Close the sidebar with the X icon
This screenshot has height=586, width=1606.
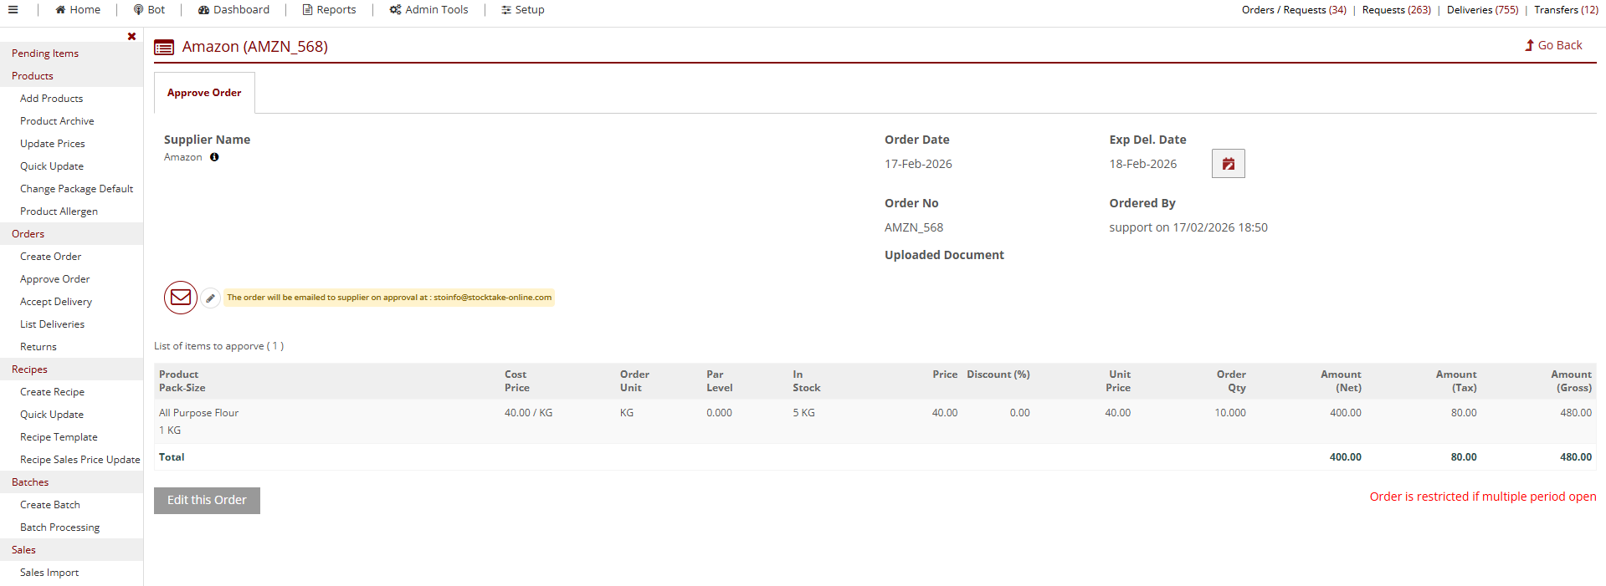[x=131, y=36]
